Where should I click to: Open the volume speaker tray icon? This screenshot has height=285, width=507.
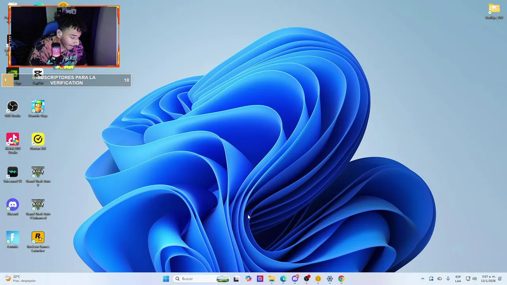(x=475, y=279)
